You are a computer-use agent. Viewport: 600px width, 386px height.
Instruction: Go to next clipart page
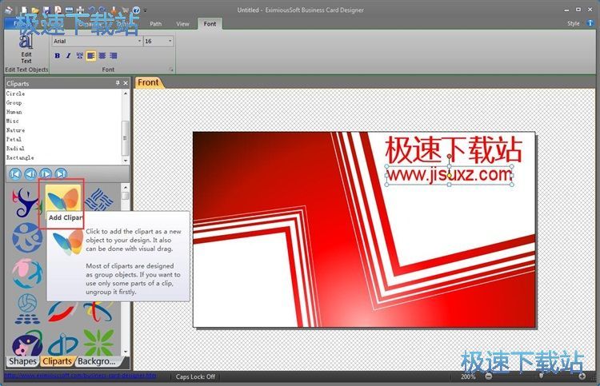click(46, 174)
